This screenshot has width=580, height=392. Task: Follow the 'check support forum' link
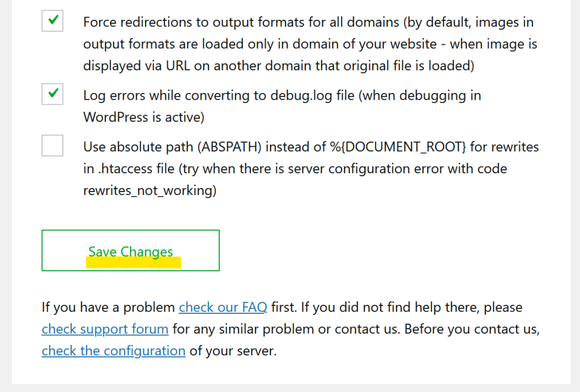click(x=105, y=329)
